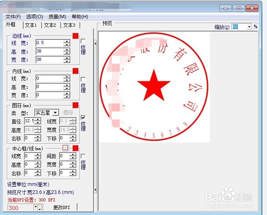Enable 纹理 checkbox for 中心框/线
This screenshot has width=267, height=215.
click(83, 156)
